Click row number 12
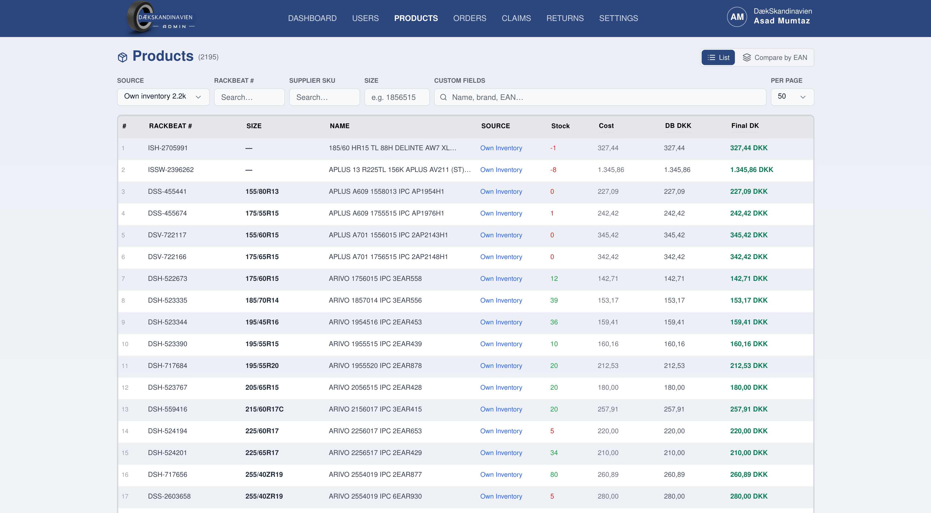Screen dimensions: 931x513 (x=125, y=388)
